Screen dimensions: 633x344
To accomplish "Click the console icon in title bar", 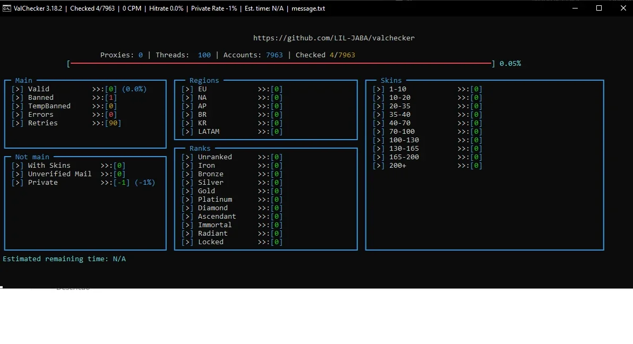I will 6,8.
